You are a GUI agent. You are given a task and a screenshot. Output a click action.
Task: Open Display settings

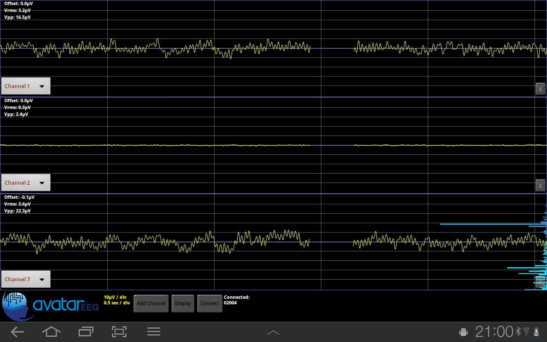(x=183, y=303)
